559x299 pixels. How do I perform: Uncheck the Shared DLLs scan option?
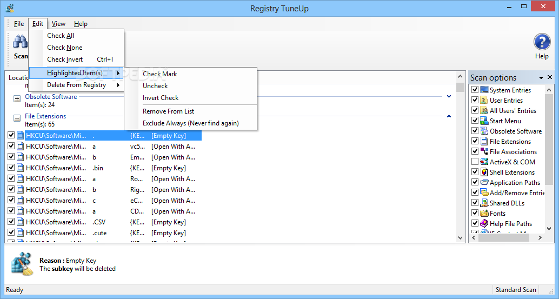[475, 202]
